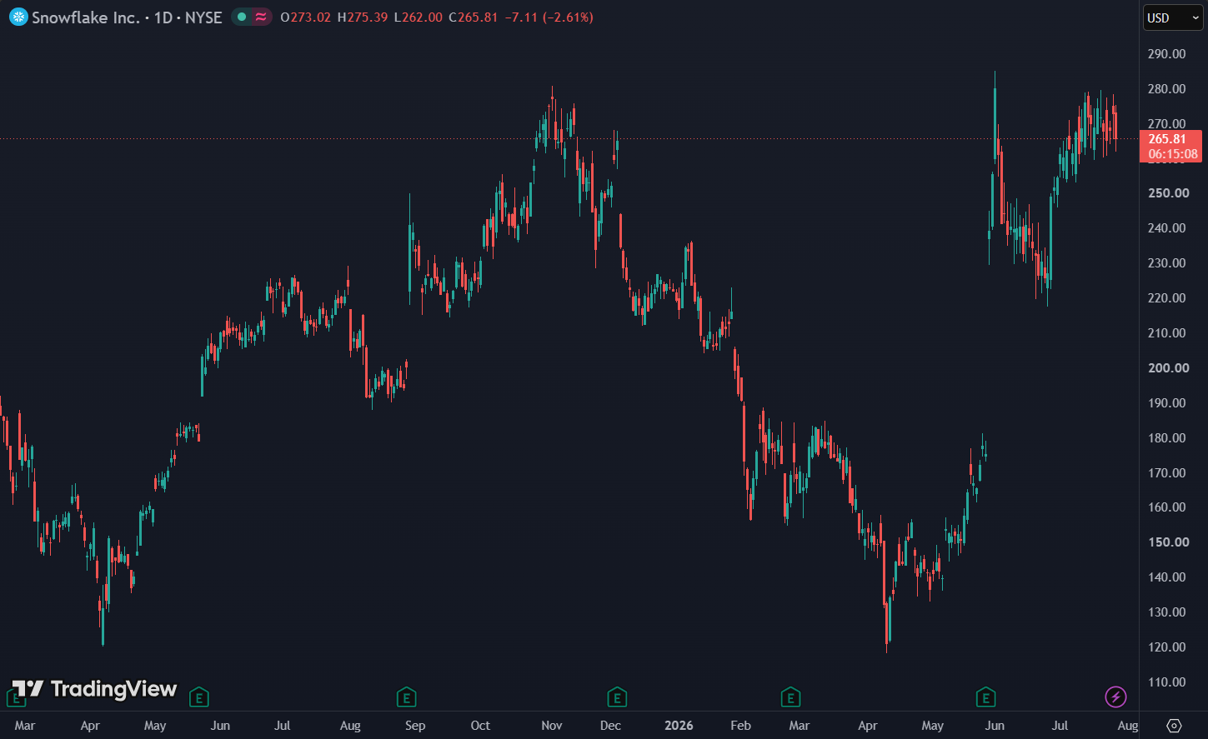Click the Snowflake logo icon beside the symbol name
1208x739 pixels.
pos(18,17)
